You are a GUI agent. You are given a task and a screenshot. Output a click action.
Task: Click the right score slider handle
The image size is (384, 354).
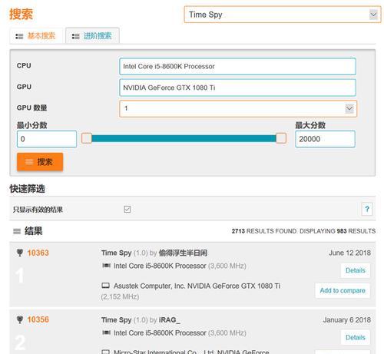[281, 138]
